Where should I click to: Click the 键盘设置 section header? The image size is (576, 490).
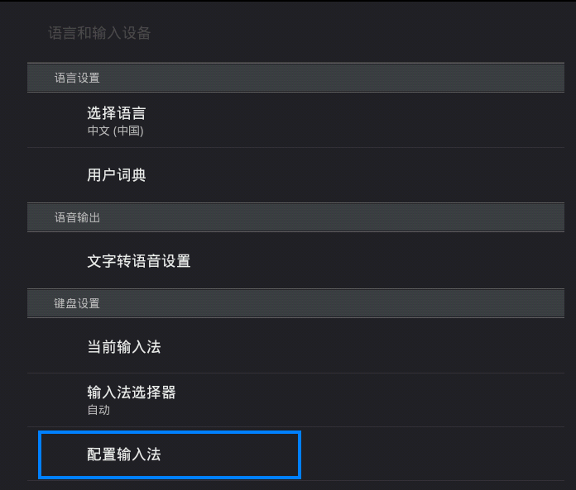coord(77,303)
